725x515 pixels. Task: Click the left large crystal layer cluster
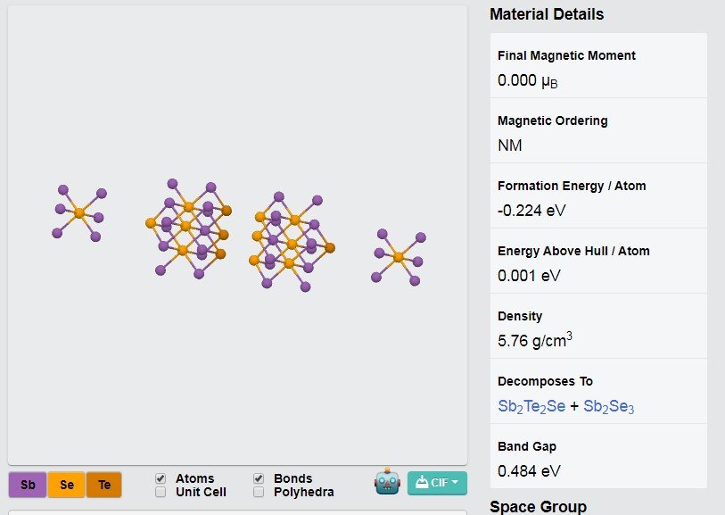pos(188,228)
